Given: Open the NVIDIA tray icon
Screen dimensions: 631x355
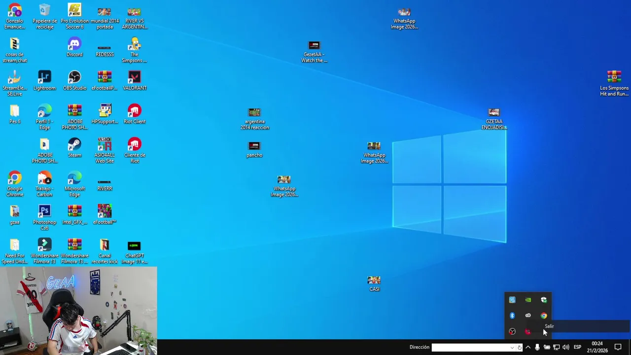Looking at the screenshot, I should [x=528, y=300].
